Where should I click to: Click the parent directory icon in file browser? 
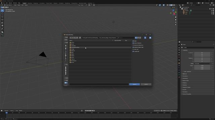click(x=75, y=38)
